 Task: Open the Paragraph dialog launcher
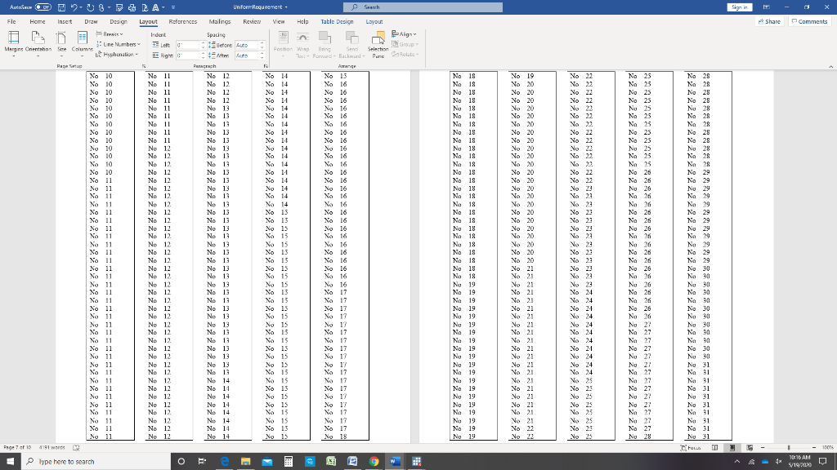coord(266,66)
